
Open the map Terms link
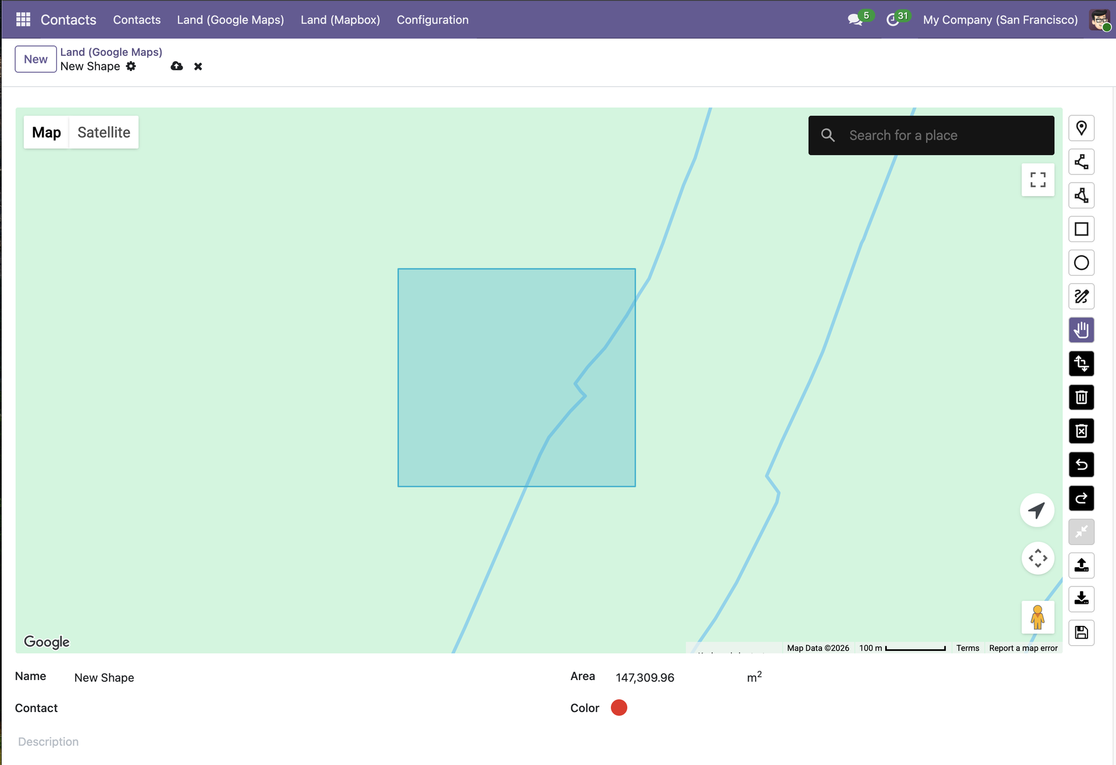click(967, 648)
